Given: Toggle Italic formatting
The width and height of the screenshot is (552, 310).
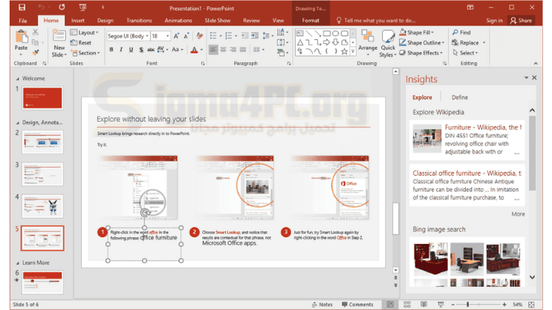Looking at the screenshot, I should (121, 50).
